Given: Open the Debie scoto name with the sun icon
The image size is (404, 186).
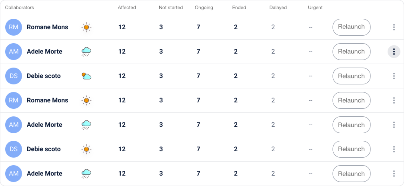Looking at the screenshot, I should pyautogui.click(x=44, y=149).
